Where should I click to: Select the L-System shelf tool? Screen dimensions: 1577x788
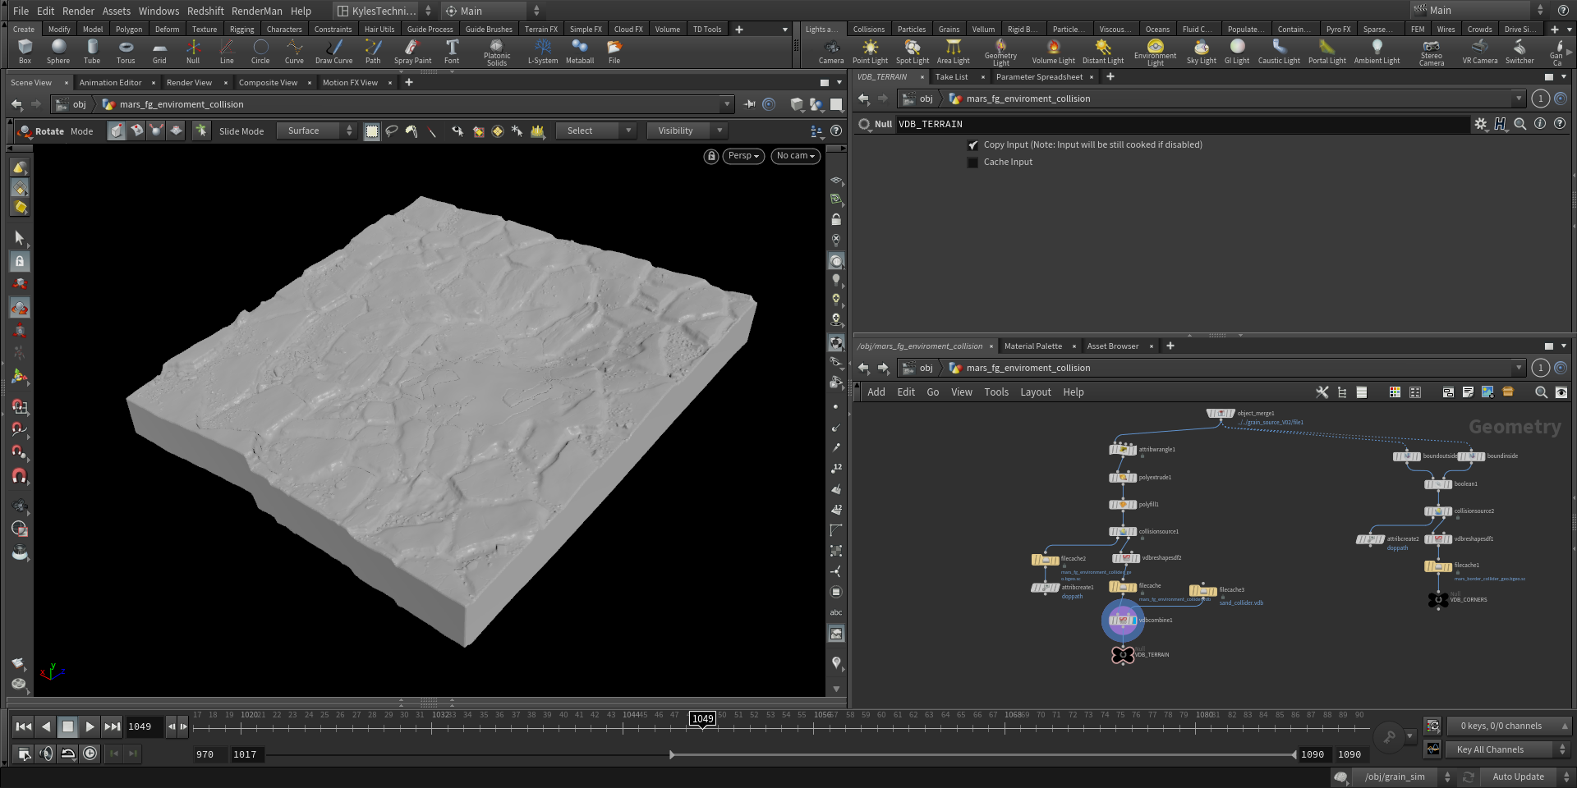(542, 51)
